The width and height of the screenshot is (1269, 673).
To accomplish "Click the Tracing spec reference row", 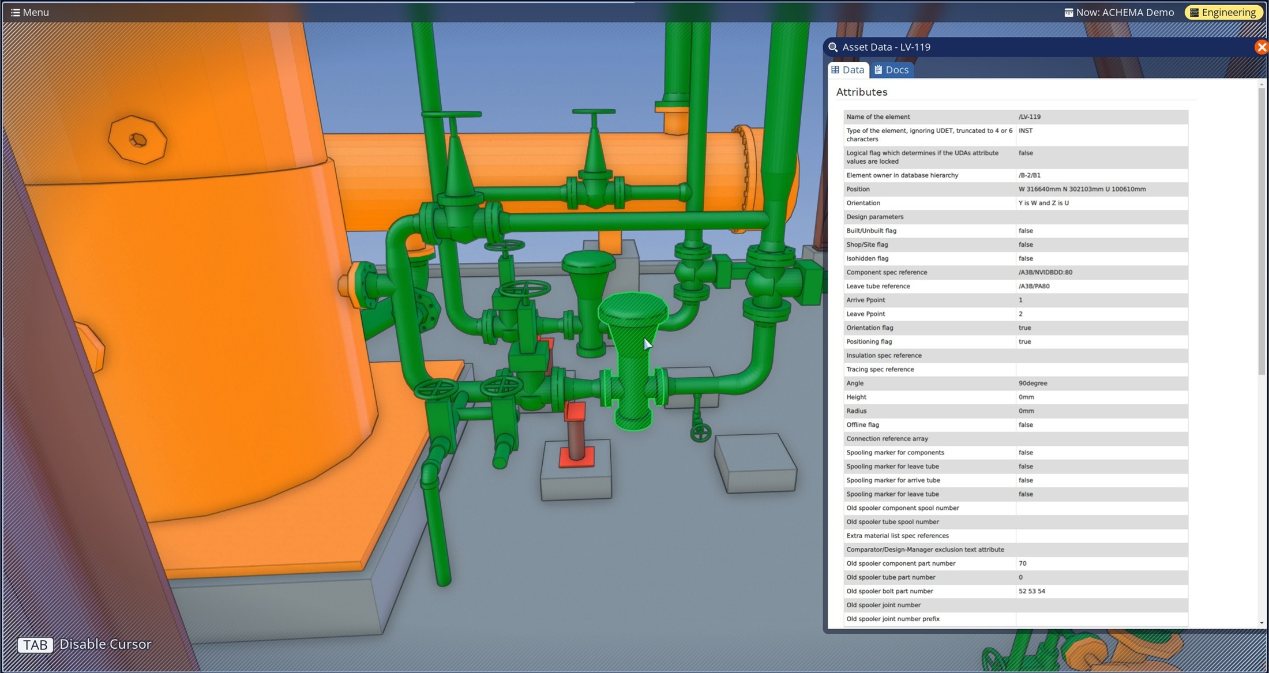I will [x=1016, y=370].
